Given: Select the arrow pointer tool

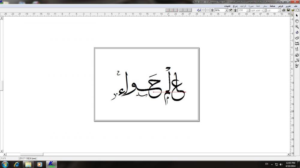Looking at the screenshot, I should coord(297,15).
